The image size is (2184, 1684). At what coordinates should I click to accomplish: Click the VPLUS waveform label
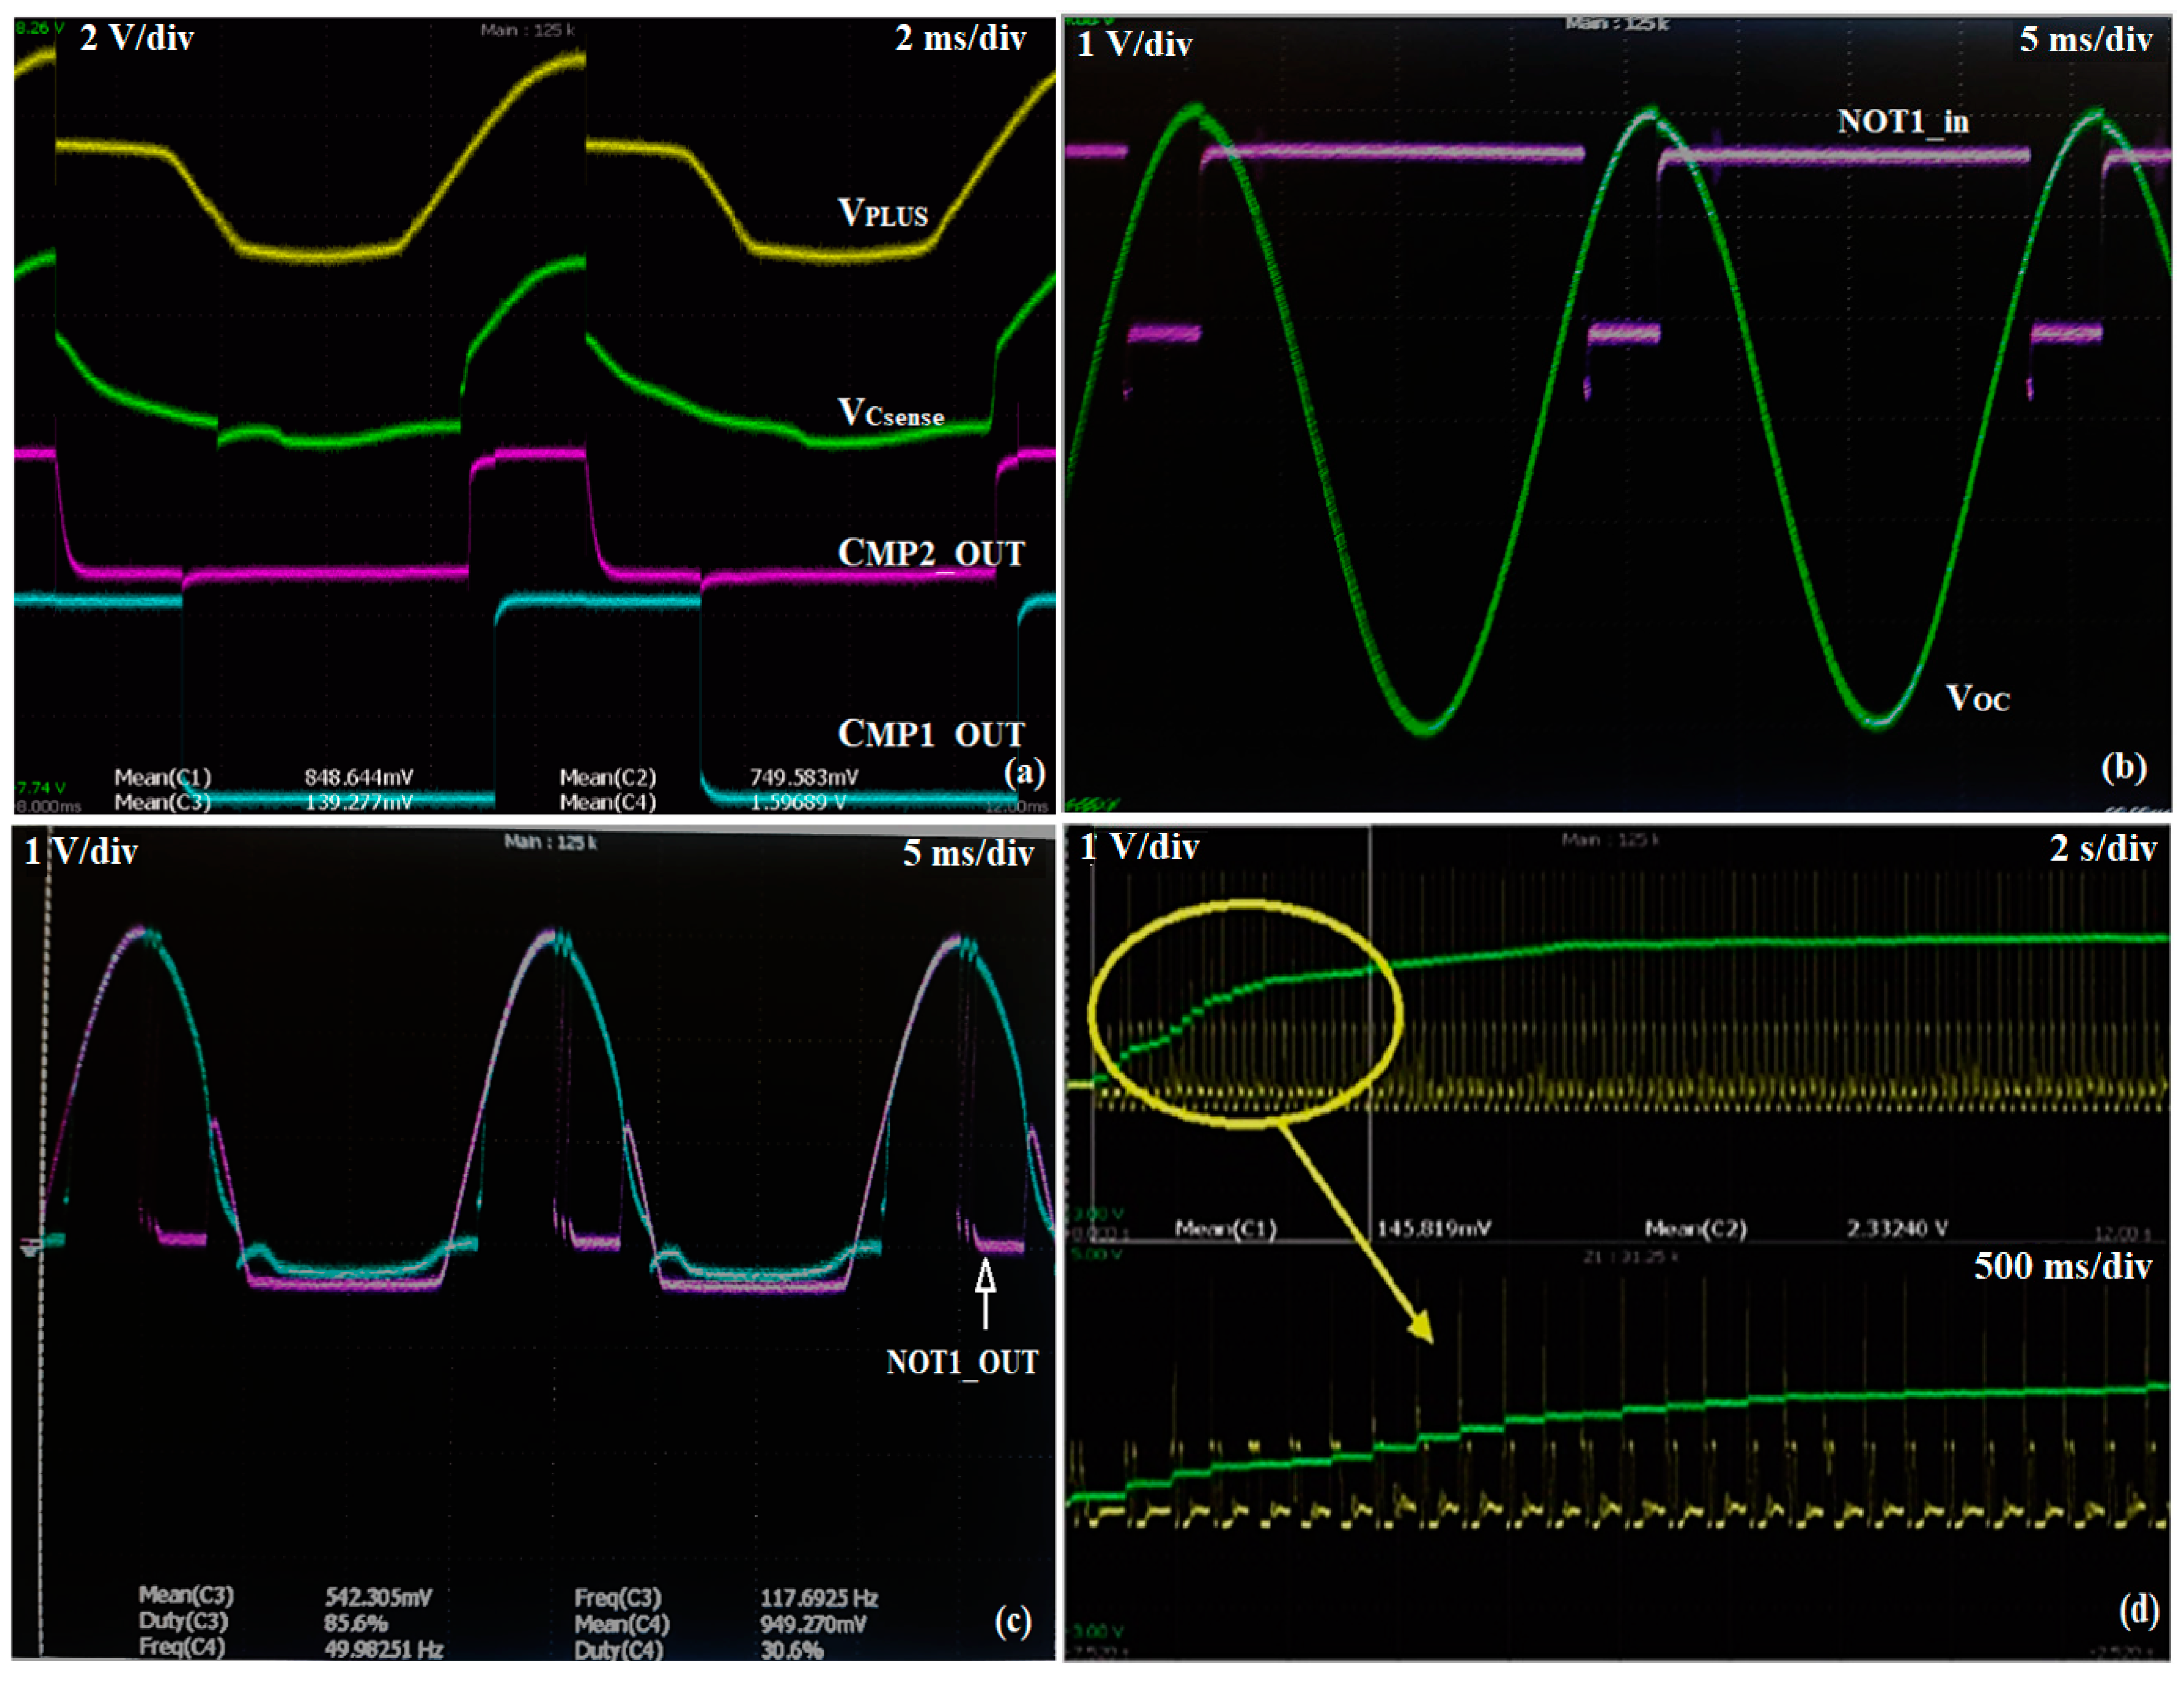point(882,213)
